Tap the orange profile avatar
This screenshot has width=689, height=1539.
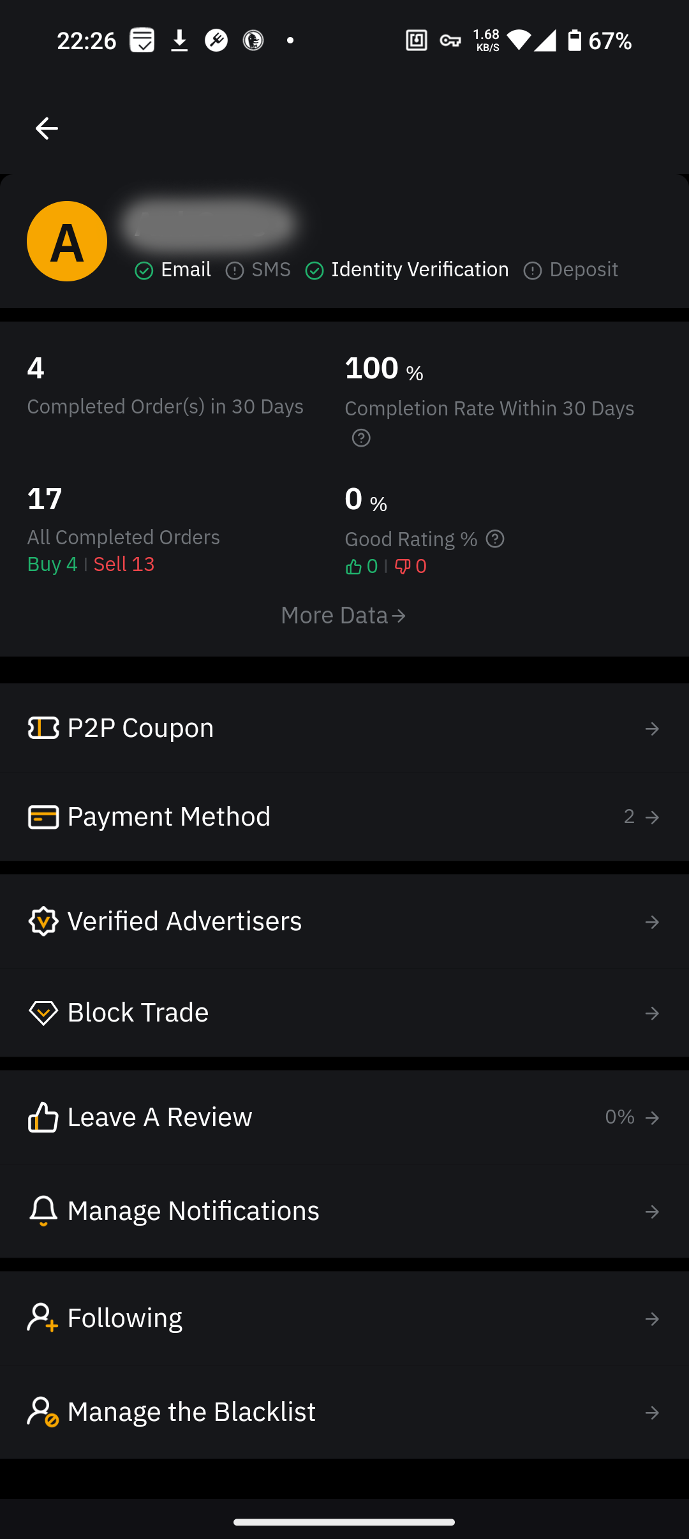tap(67, 241)
